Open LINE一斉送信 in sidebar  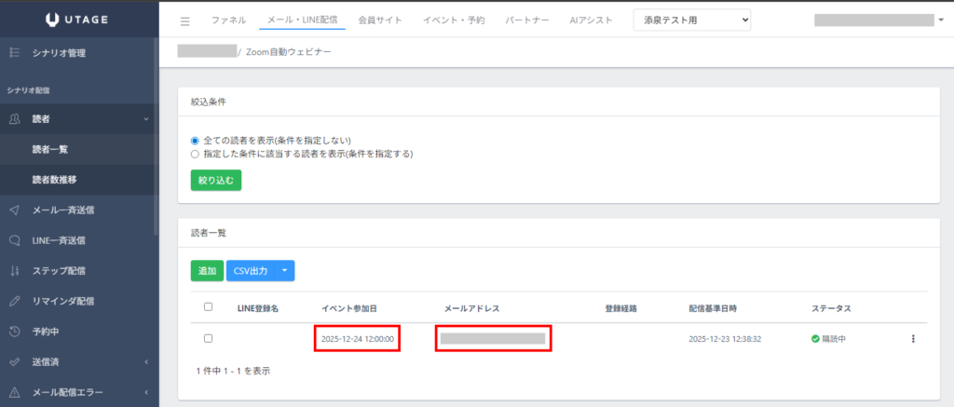(59, 240)
